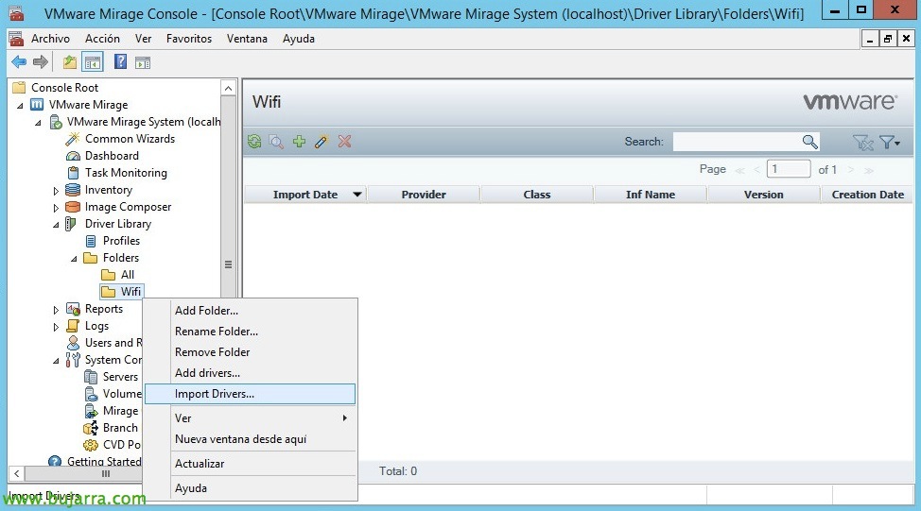The image size is (921, 511).
Task: Toggle the Show/Hide Action Pane icon
Action: [x=143, y=62]
